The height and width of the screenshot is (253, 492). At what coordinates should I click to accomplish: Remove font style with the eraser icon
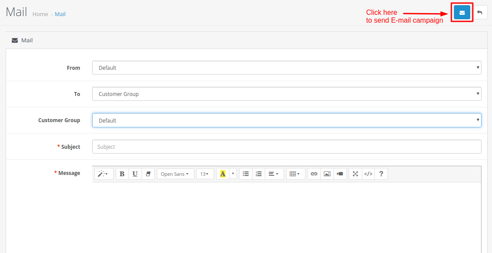[x=148, y=174]
